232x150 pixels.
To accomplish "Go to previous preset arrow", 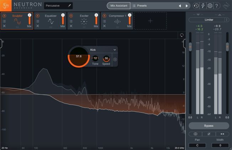I will 180,6.
